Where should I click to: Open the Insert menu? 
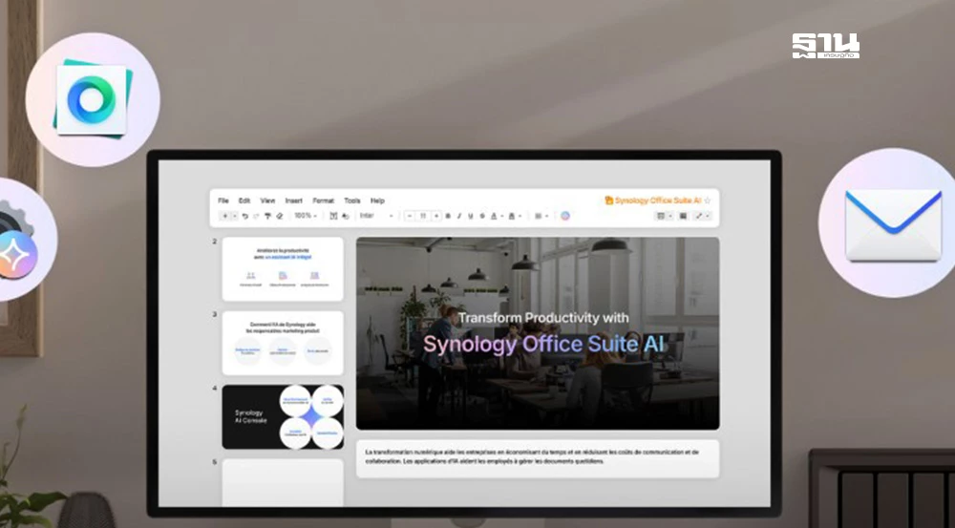[294, 201]
